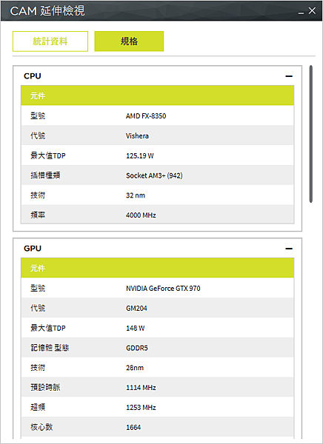Click the 125.19 W TDP value
The image size is (323, 444).
(140, 155)
